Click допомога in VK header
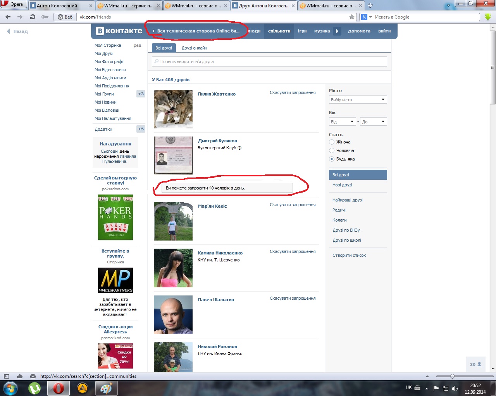The height and width of the screenshot is (396, 496). [x=359, y=31]
